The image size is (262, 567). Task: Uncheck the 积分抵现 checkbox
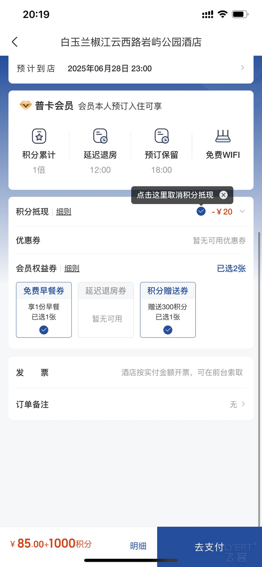coord(201,211)
